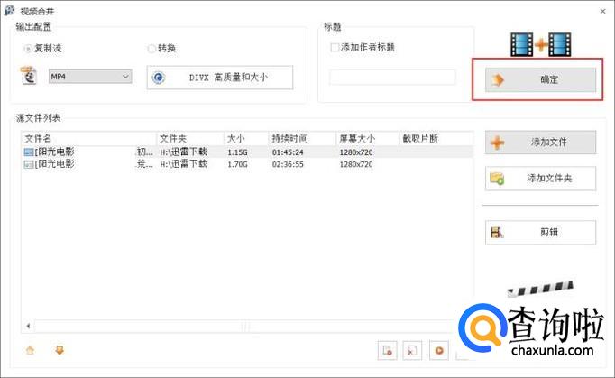This screenshot has height=378, width=615.
Task: Click the remove file icon below the list
Action: 387,350
